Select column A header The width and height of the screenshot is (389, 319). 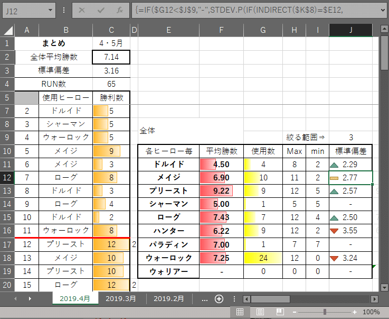(27, 30)
